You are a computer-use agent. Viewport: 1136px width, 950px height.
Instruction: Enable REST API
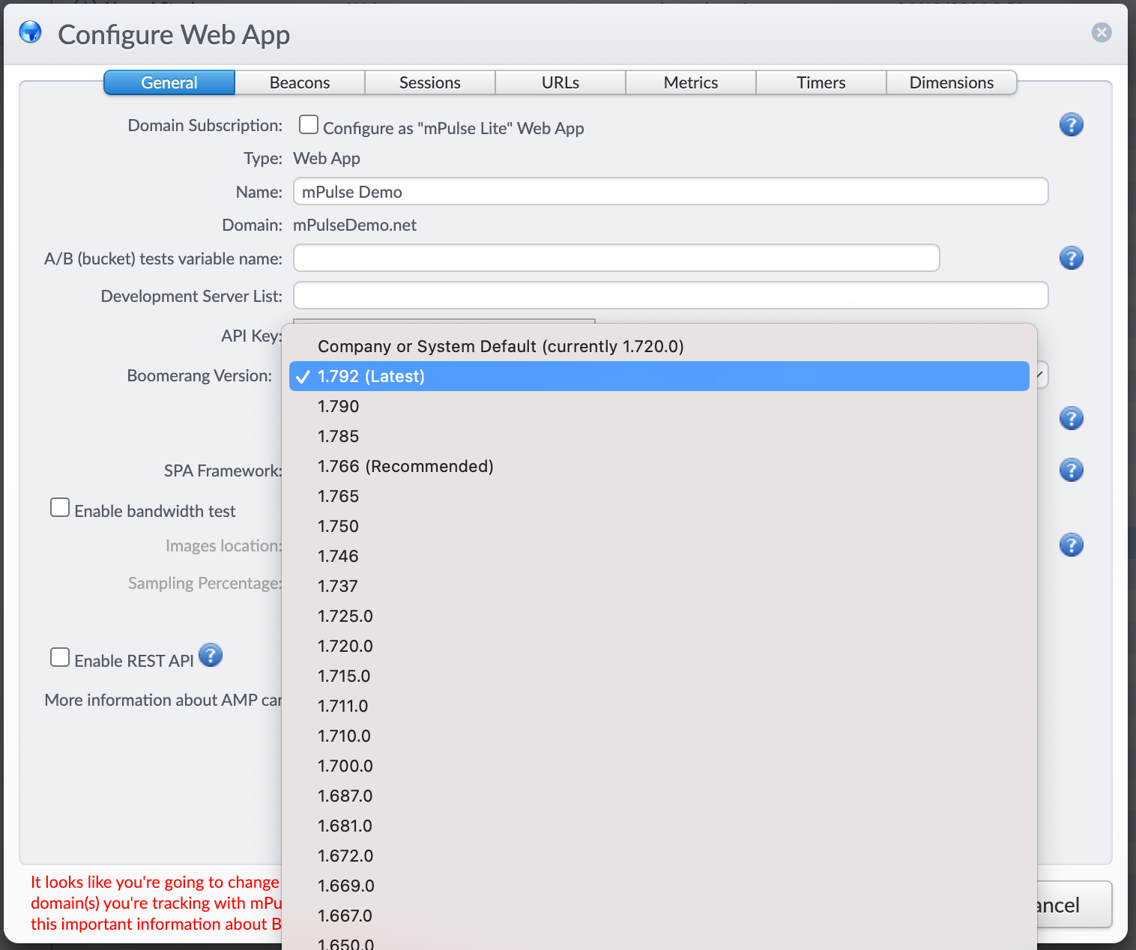[x=60, y=657]
